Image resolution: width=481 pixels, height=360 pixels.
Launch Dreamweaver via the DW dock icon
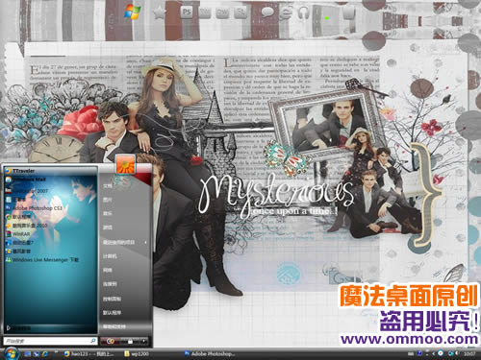222,12
